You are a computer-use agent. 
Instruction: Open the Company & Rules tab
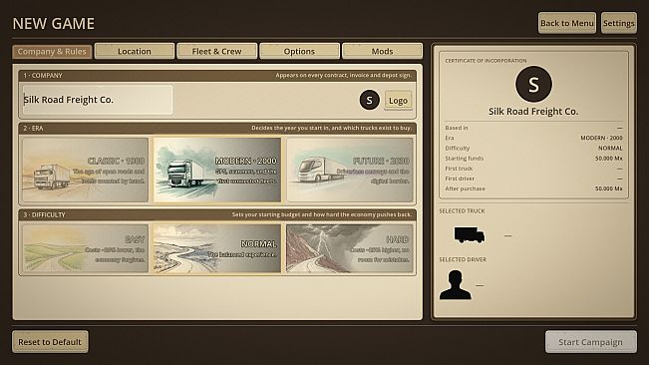coord(52,51)
